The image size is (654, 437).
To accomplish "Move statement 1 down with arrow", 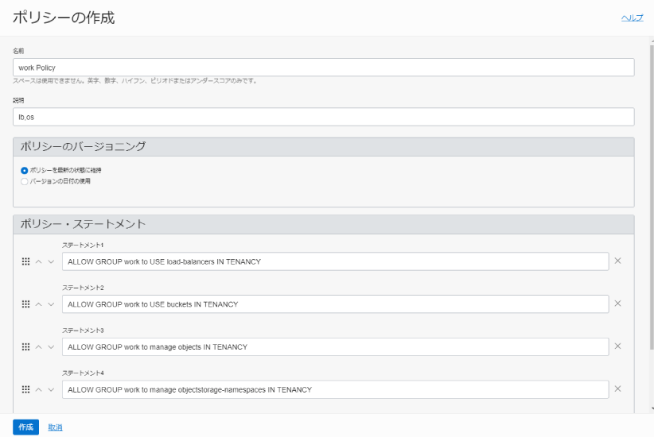I will coord(51,261).
